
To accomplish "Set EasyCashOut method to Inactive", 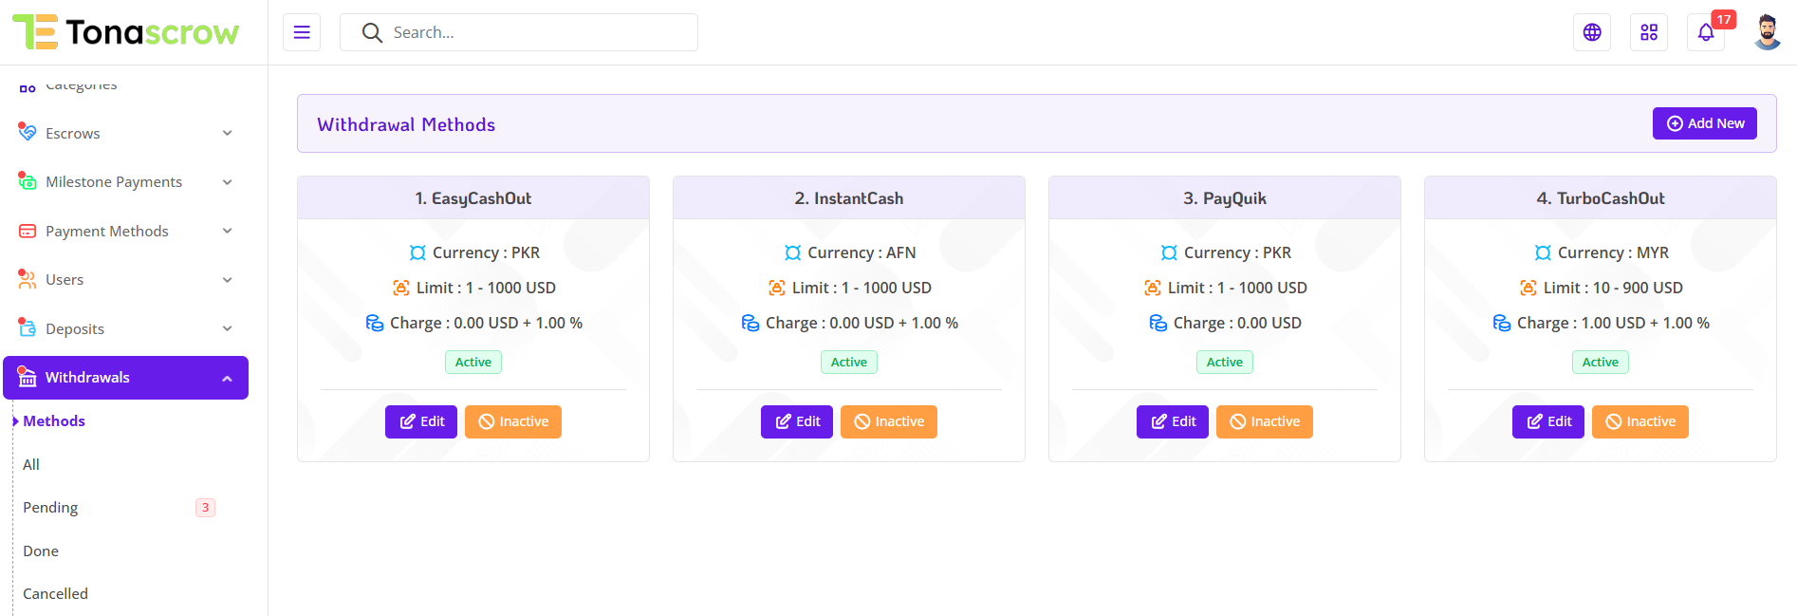I will click(513, 421).
